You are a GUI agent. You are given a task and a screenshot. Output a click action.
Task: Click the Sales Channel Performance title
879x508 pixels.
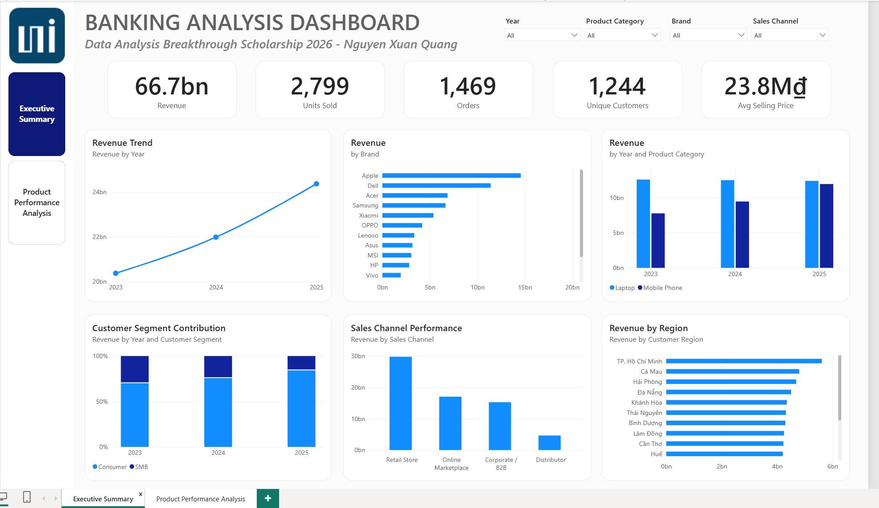tap(406, 328)
